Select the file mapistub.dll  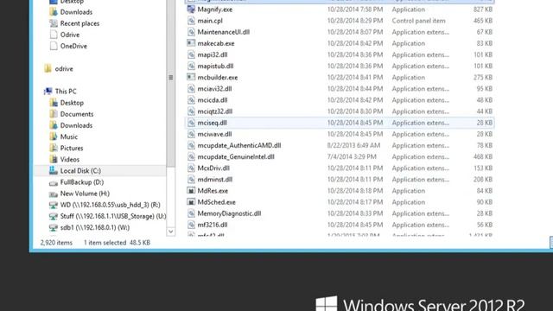click(215, 66)
